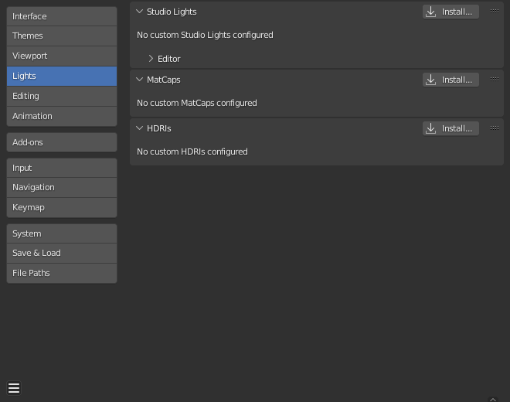Click the HDRIs panel drag grip
510x402 pixels.
[494, 128]
